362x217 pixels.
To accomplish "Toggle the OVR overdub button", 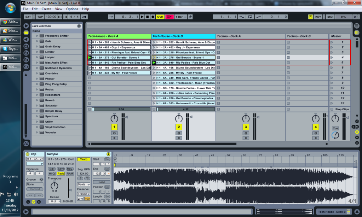I will click(160, 17).
